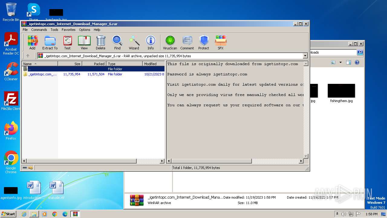Click comment pane scroll down arrow
Viewport: 387px width, 218px height.
click(306, 156)
